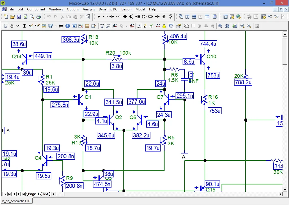Toggle node voltage display on the schematic
The image size is (289, 205).
coord(131,26)
